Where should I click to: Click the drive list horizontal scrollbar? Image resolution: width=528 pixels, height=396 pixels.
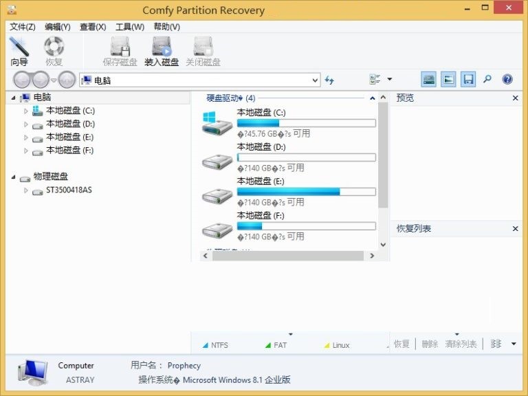pos(288,256)
